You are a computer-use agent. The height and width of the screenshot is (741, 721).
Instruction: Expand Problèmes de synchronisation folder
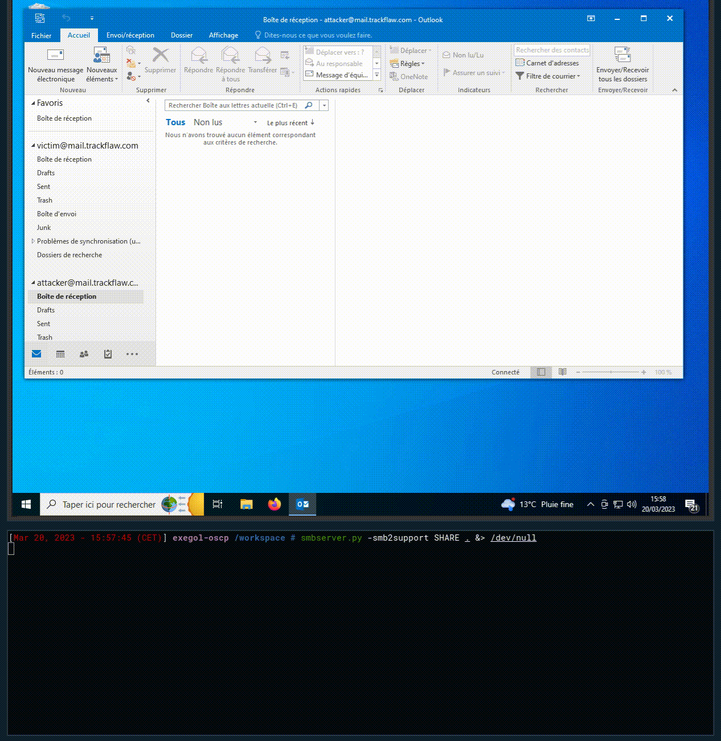[x=33, y=241]
